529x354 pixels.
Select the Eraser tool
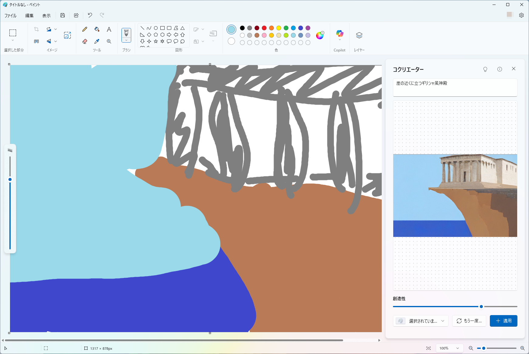(x=85, y=41)
